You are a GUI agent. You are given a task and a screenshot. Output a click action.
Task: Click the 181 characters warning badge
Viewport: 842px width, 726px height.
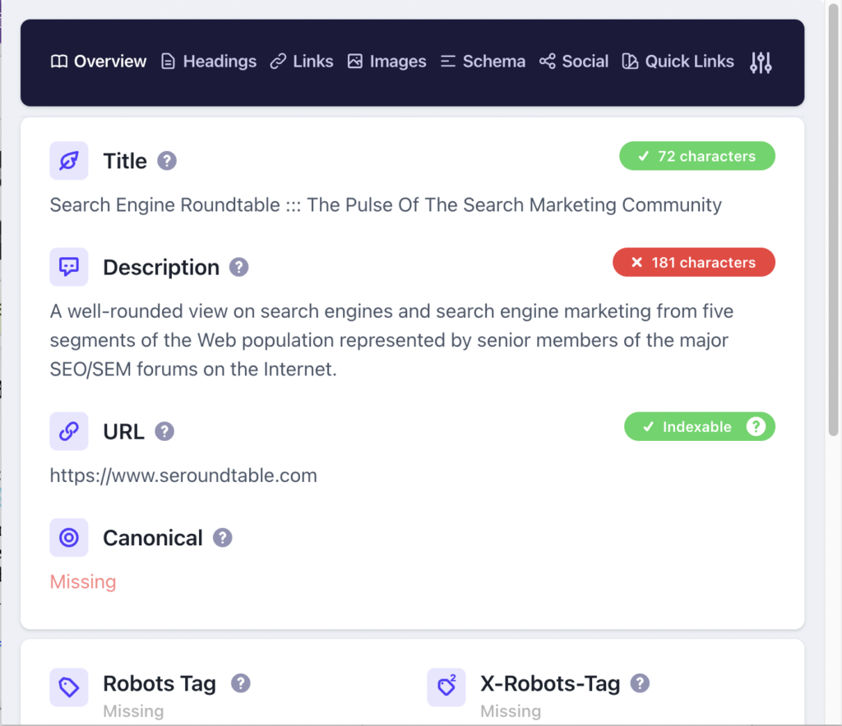point(694,262)
